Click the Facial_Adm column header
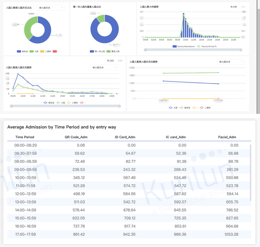The height and width of the screenshot is (247, 260). [x=227, y=137]
